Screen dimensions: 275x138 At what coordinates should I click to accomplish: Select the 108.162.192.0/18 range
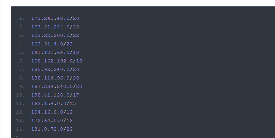(57, 61)
